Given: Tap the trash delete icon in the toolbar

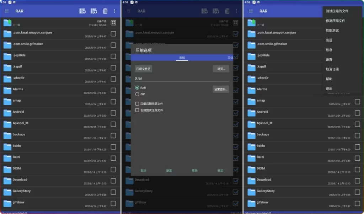Looking at the screenshot, I should 105,11.
